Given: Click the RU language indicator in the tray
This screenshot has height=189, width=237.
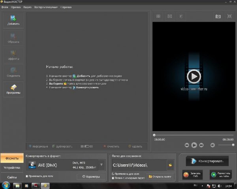Looking at the screenshot, I should (x=196, y=185).
